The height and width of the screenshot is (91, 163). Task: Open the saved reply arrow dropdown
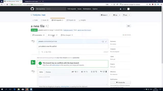pos(101,72)
